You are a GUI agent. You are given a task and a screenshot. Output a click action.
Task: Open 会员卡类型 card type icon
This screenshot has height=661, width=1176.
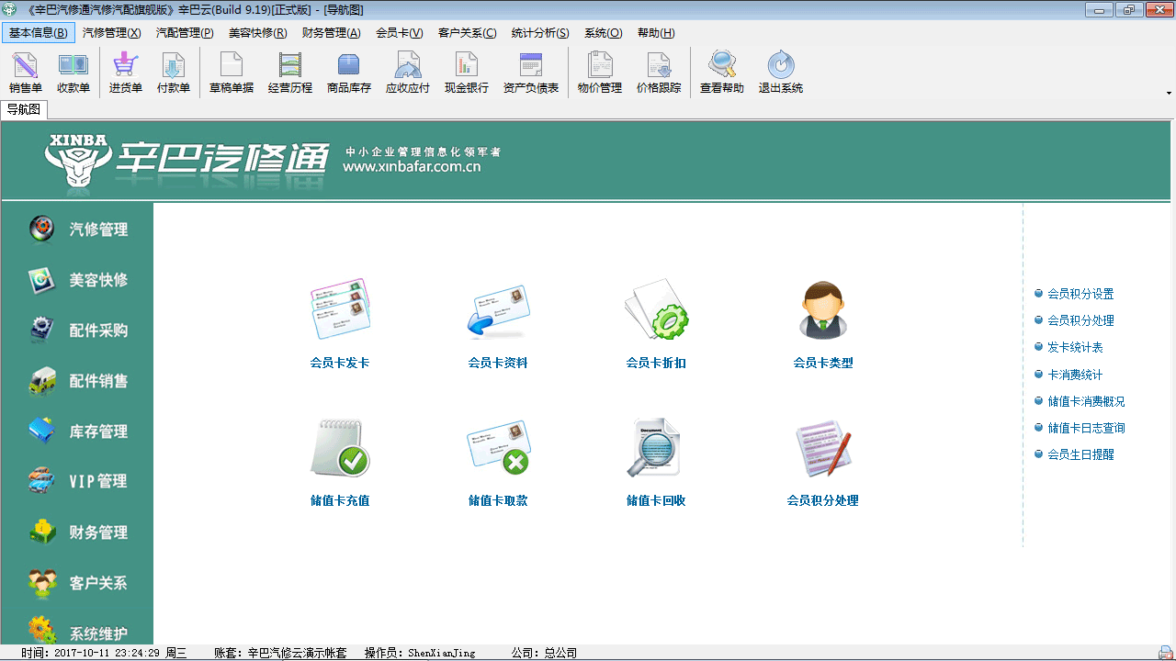[823, 310]
